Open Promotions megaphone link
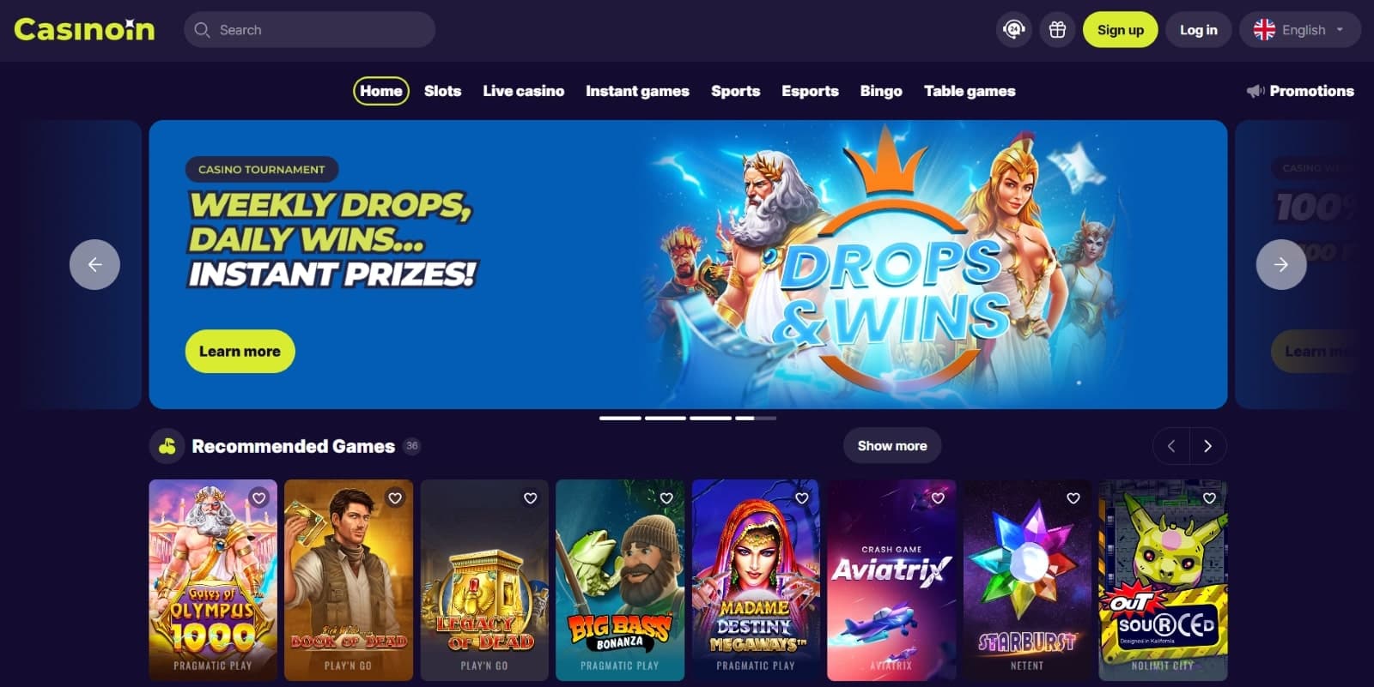The image size is (1374, 687). pyautogui.click(x=1300, y=91)
